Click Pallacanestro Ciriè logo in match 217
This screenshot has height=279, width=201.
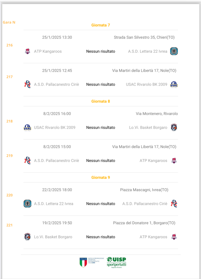tap(27, 84)
